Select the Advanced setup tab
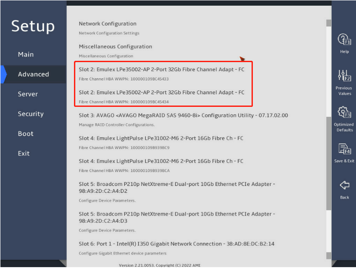This screenshot has height=268, width=356. click(x=34, y=74)
